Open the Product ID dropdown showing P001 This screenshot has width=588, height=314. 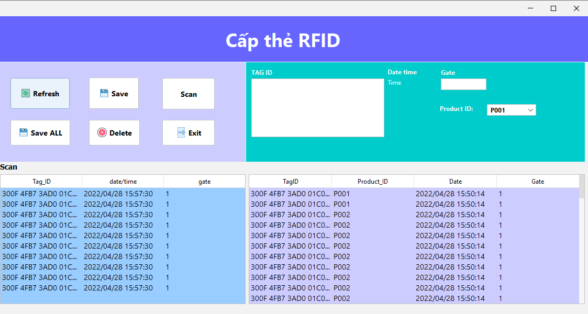(x=511, y=110)
